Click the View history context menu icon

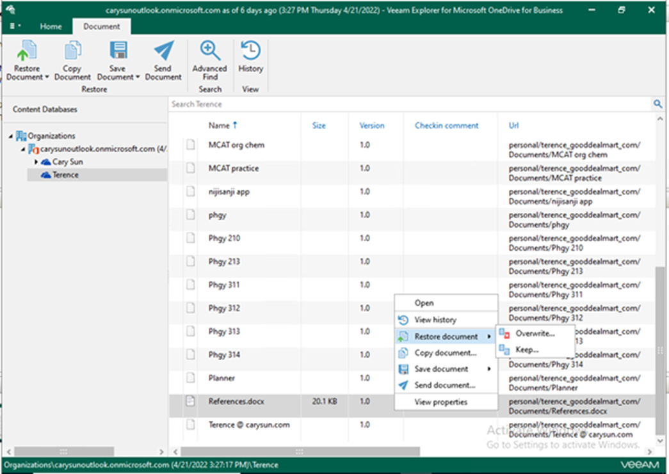403,320
